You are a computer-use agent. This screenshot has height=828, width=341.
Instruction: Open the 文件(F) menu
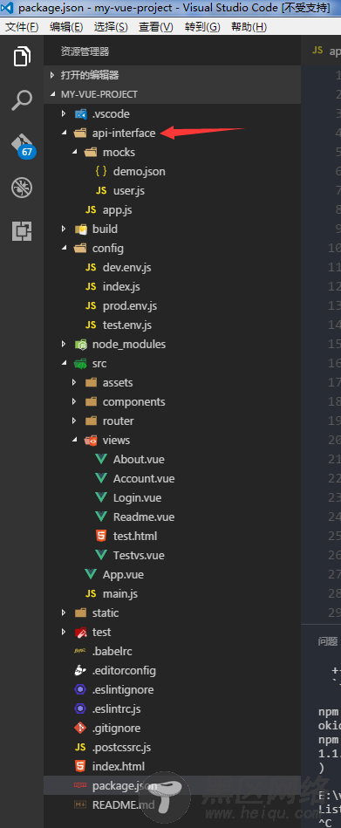22,27
